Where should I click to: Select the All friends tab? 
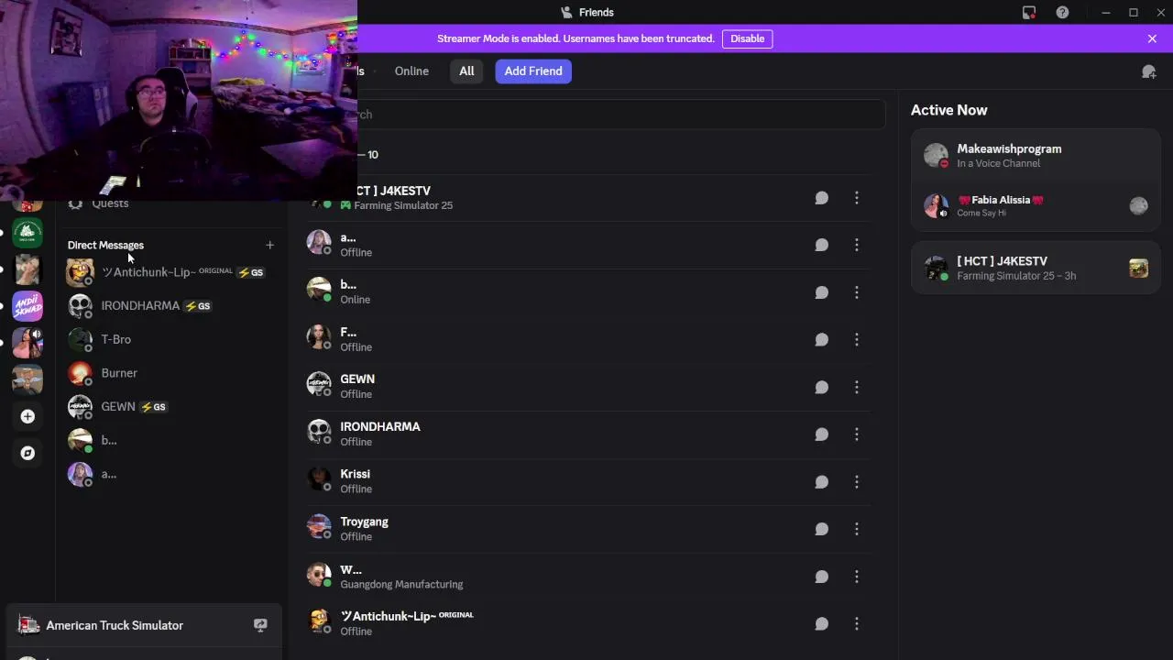click(x=466, y=71)
